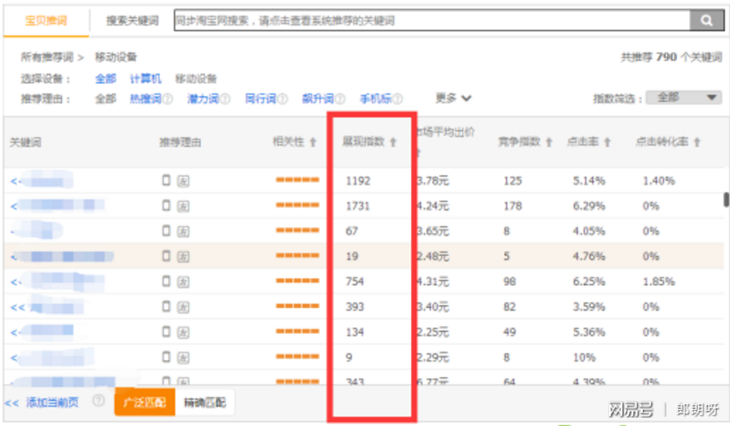Open the 指数筛选 dropdown
The image size is (730, 426).
coord(683,98)
